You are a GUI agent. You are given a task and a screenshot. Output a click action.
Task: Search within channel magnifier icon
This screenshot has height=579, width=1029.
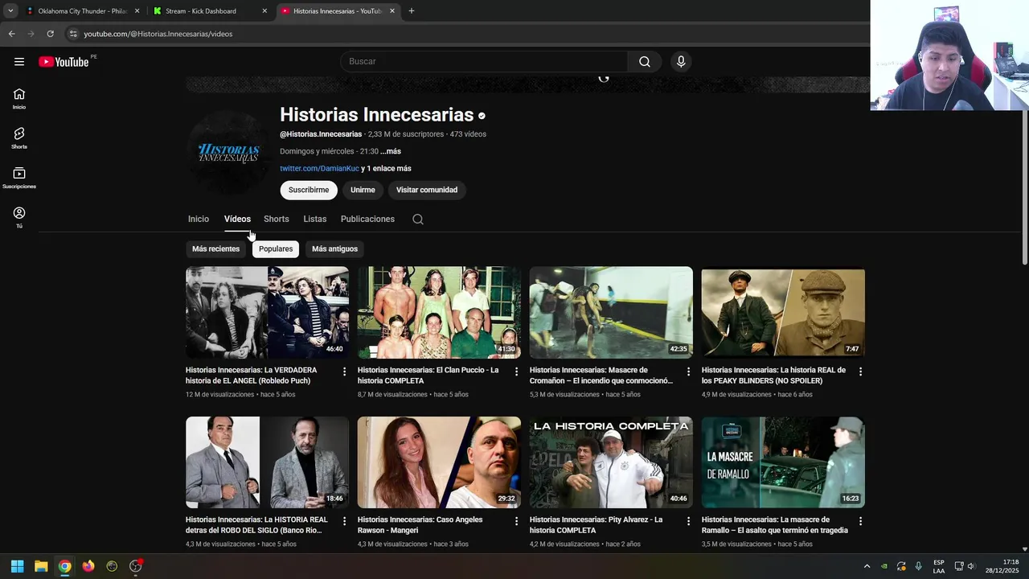(x=418, y=219)
